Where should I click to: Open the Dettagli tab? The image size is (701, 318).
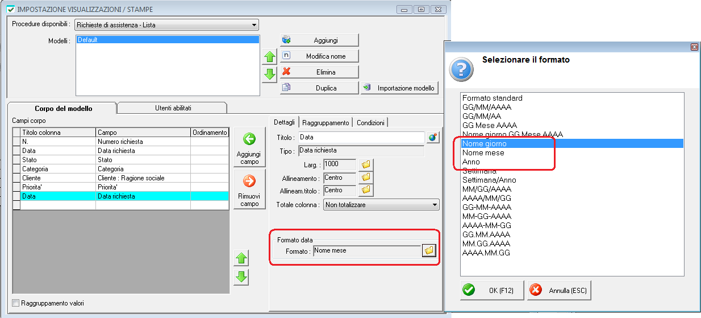coord(285,122)
